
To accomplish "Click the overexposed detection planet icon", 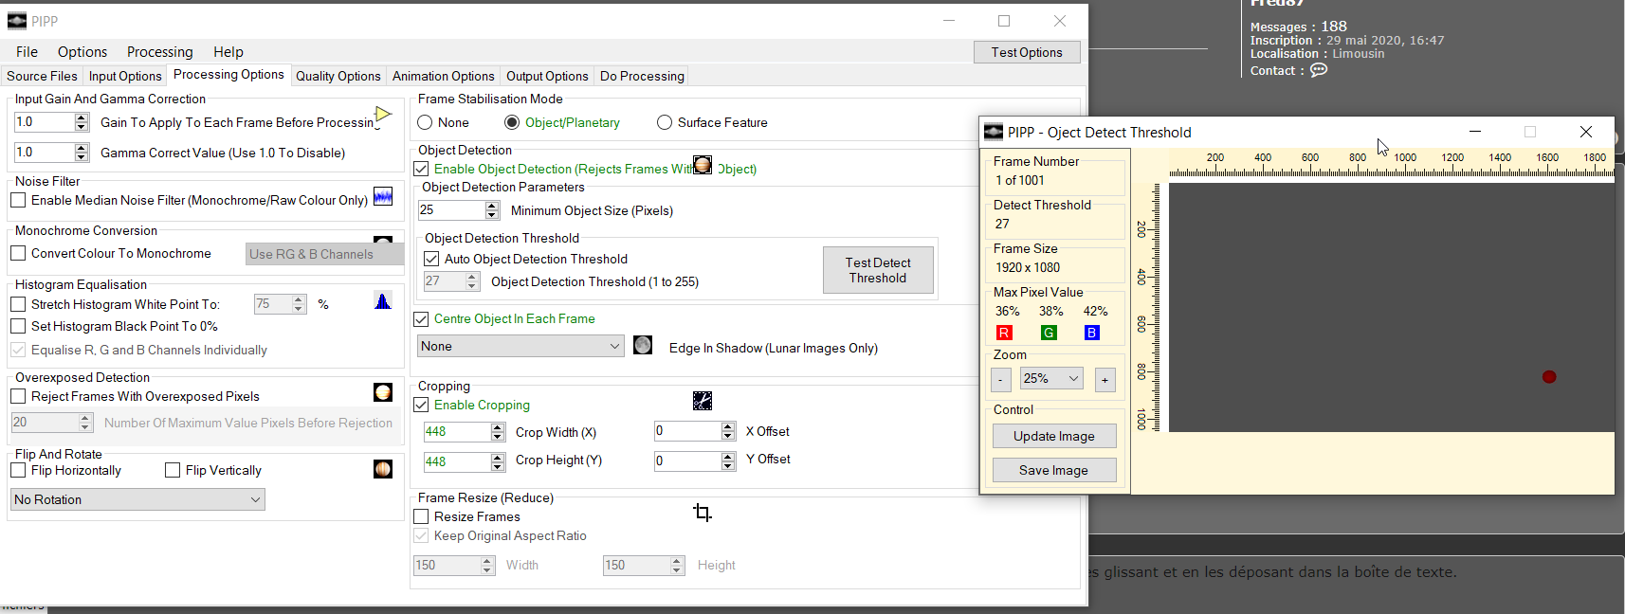I will tap(383, 392).
